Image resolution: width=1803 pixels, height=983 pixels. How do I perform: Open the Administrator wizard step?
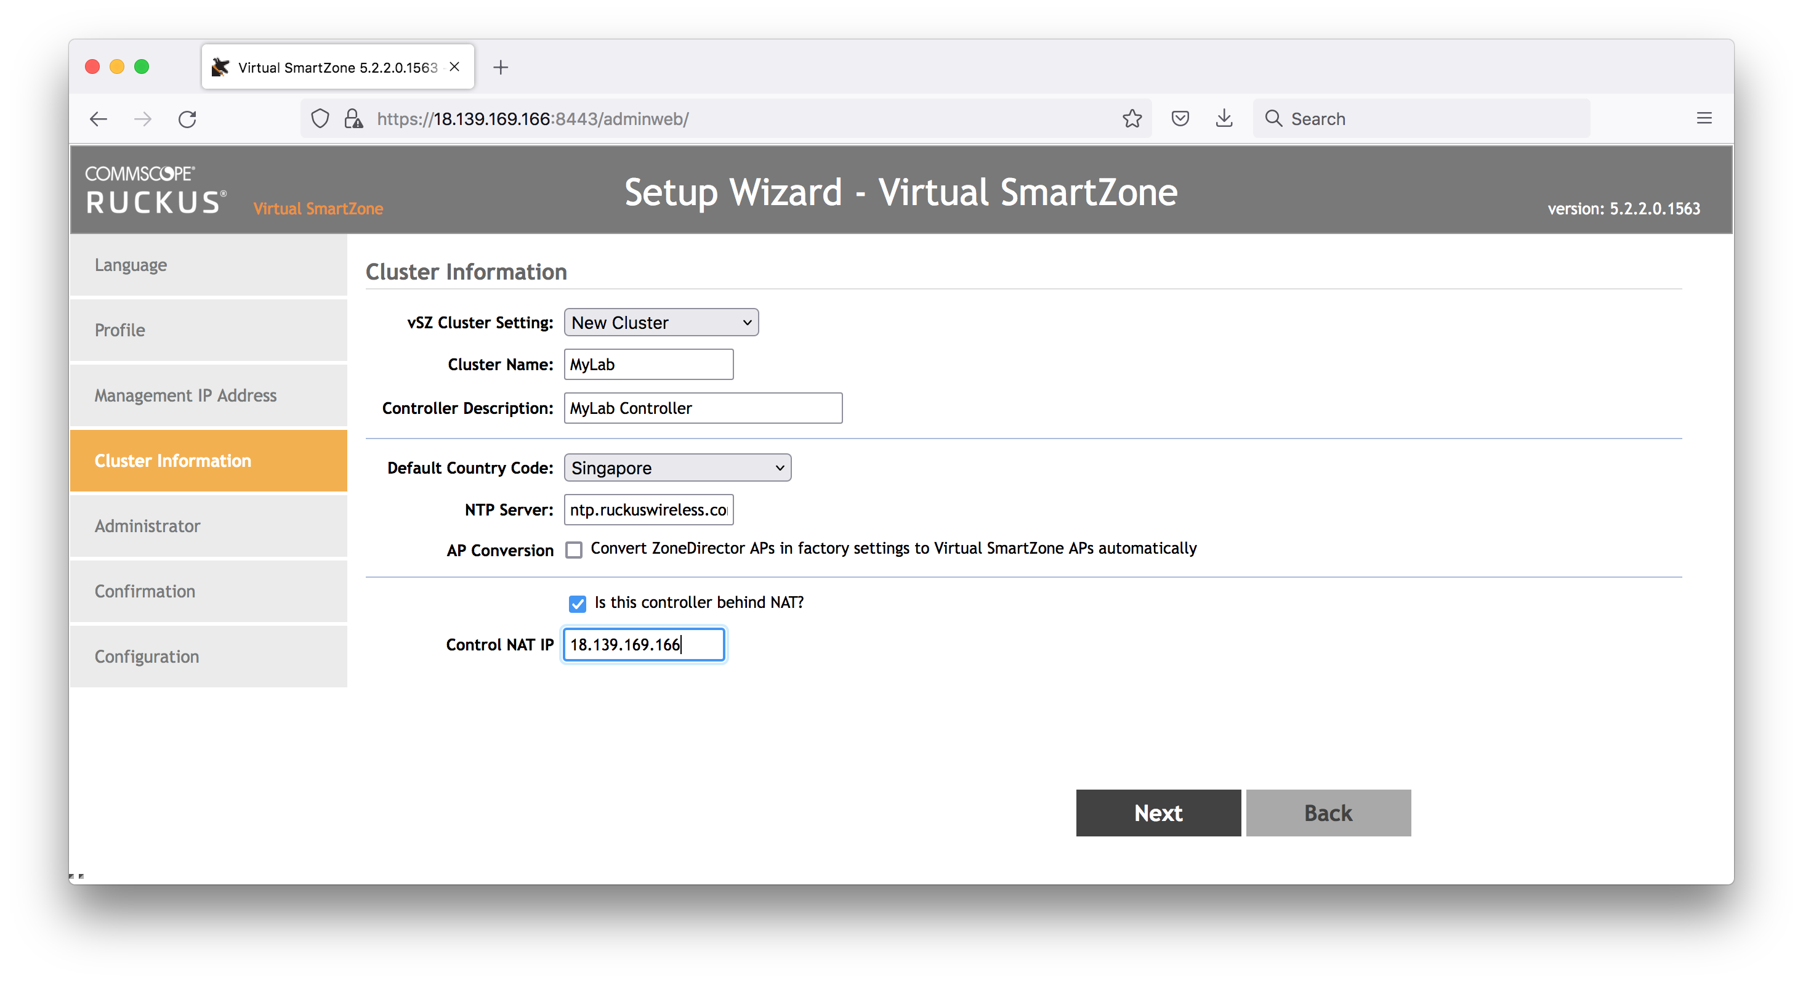point(209,526)
